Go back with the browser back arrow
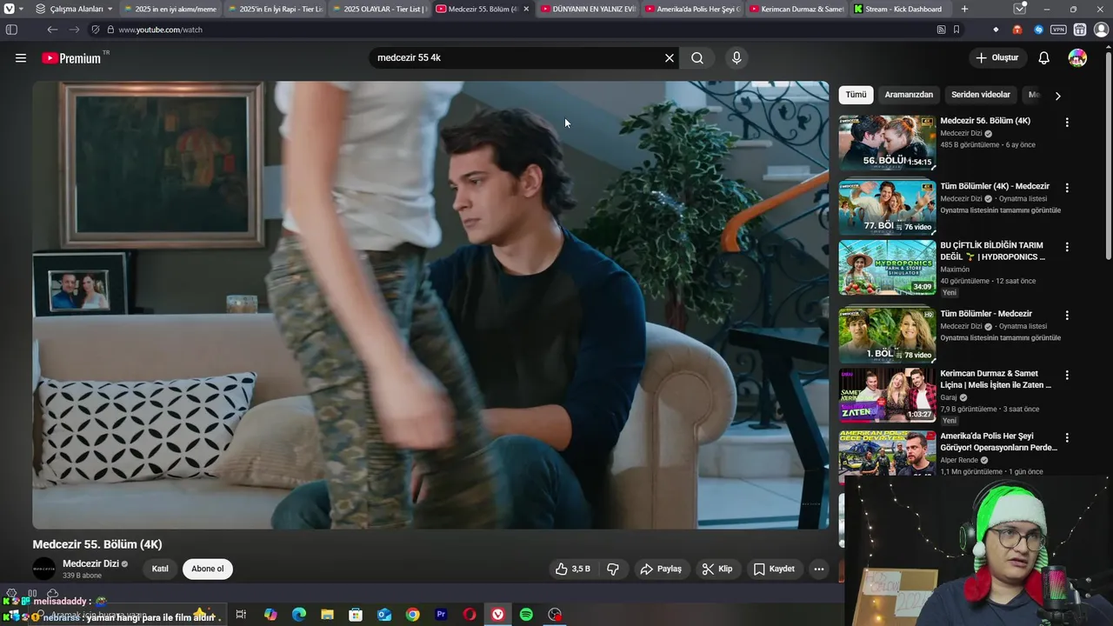1113x626 pixels. [x=52, y=30]
